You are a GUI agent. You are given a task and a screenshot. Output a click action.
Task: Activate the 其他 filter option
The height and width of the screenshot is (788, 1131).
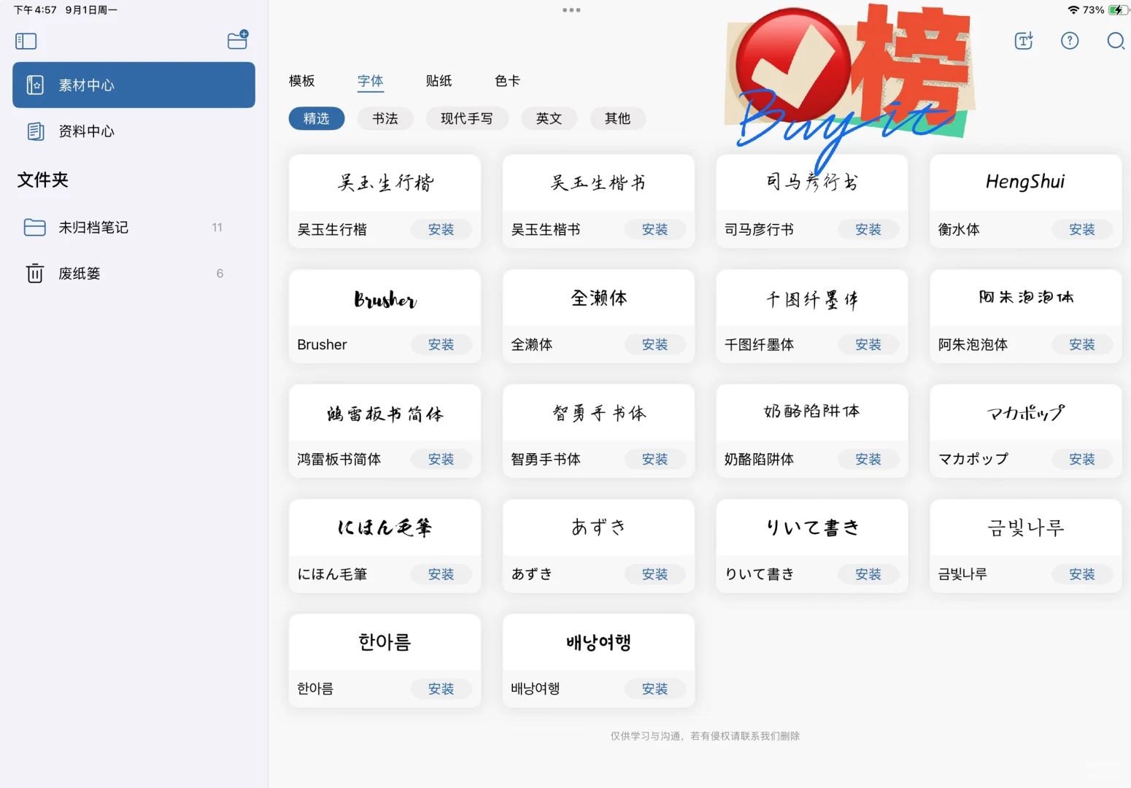point(618,118)
